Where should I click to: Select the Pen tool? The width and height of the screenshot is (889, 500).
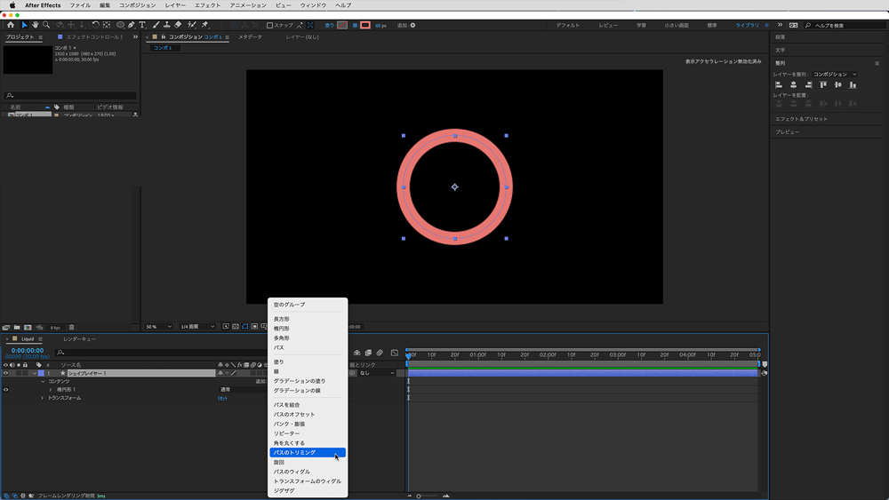(132, 25)
